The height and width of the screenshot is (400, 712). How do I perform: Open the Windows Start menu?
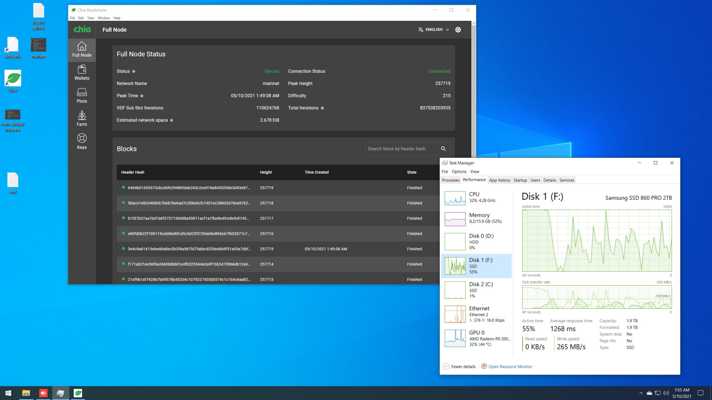8,393
